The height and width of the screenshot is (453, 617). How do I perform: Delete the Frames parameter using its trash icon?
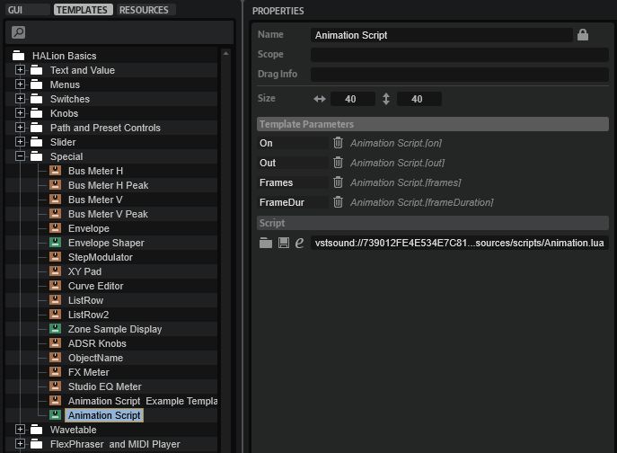(x=338, y=182)
